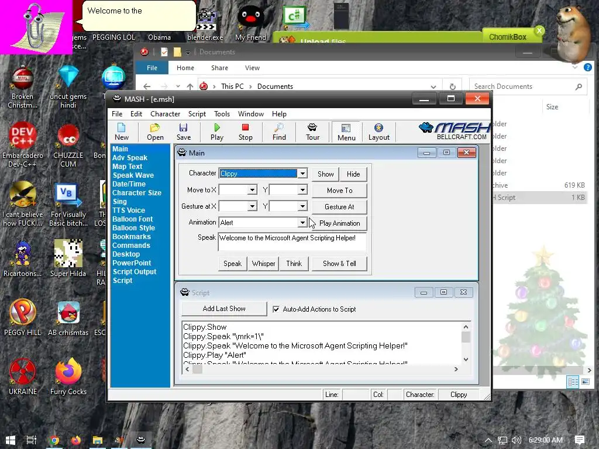This screenshot has width=599, height=449.
Task: Open the Character dropdown arrow
Action: (302, 173)
